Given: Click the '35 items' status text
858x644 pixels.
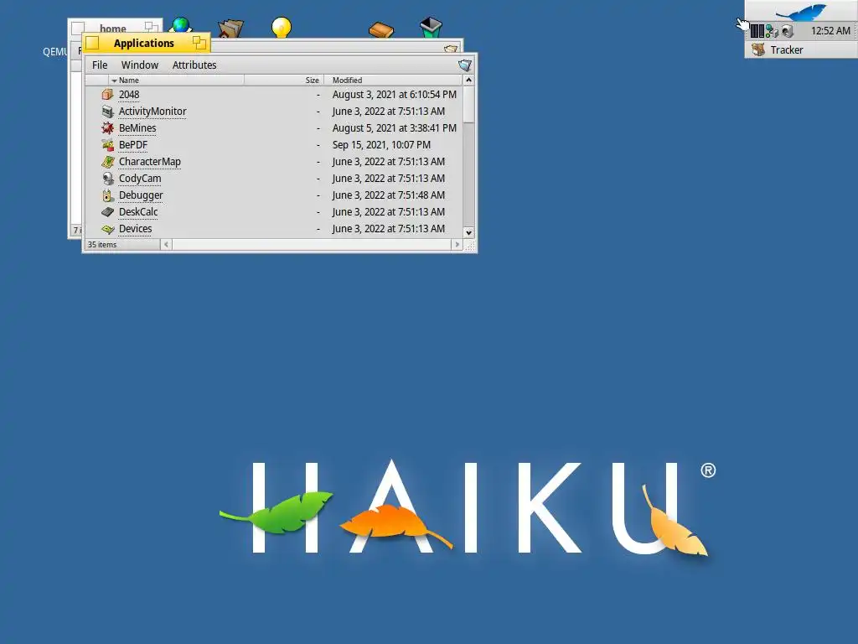Looking at the screenshot, I should (x=101, y=245).
